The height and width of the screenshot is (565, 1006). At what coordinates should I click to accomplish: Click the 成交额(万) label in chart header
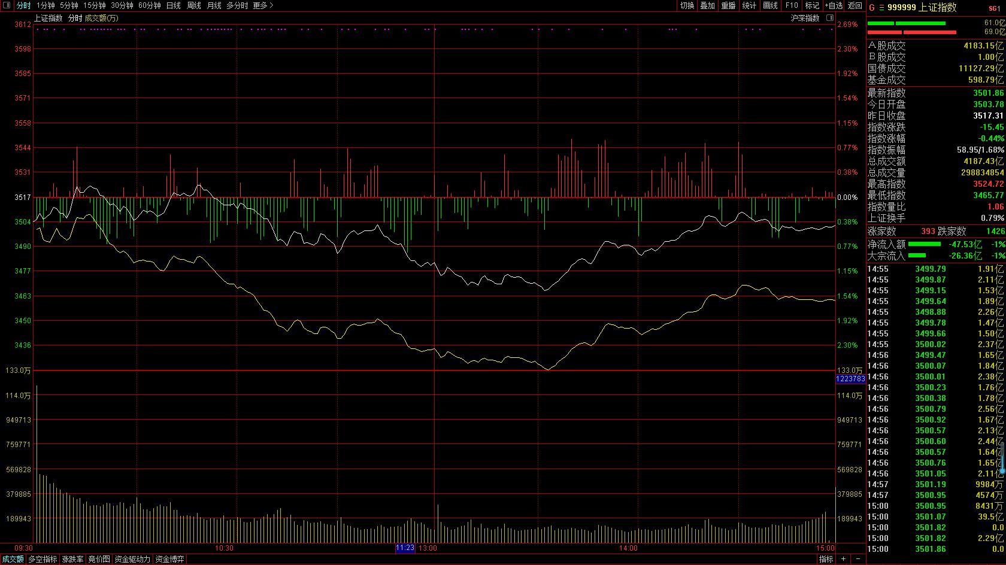tap(102, 18)
